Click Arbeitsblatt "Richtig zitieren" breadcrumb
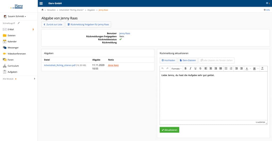The image size is (272, 141). [71, 10]
